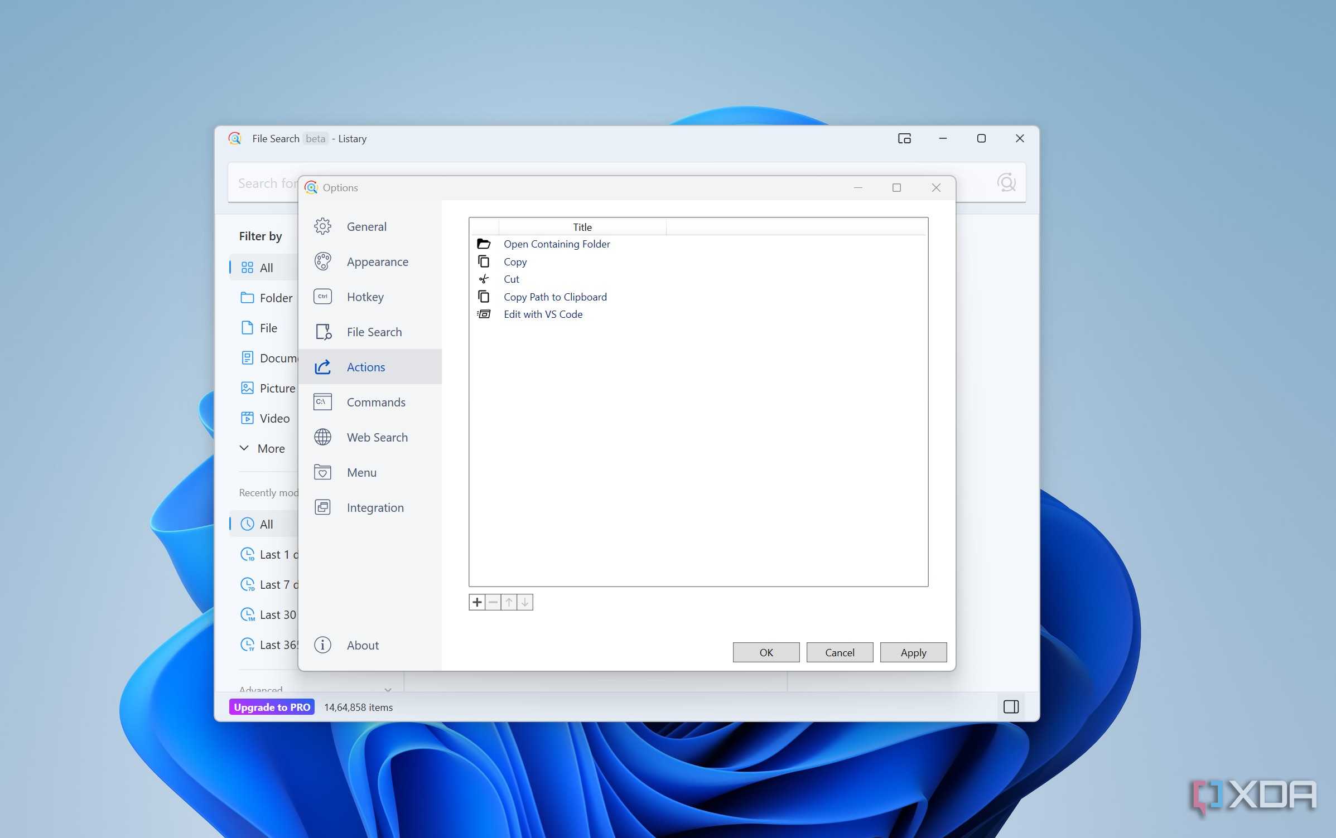Click the compact window mode icon
Image resolution: width=1336 pixels, height=838 pixels.
pos(904,138)
